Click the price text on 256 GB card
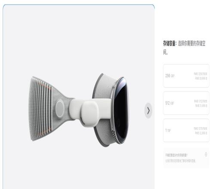Screen dimensions: 215x189 (x=200, y=76)
